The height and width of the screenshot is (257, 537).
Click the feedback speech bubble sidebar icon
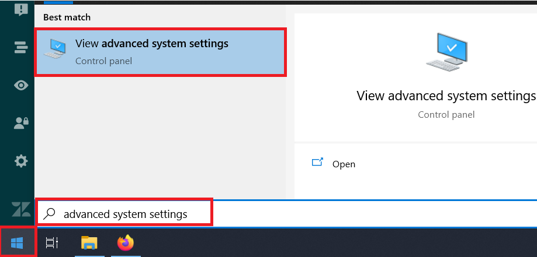pyautogui.click(x=21, y=9)
